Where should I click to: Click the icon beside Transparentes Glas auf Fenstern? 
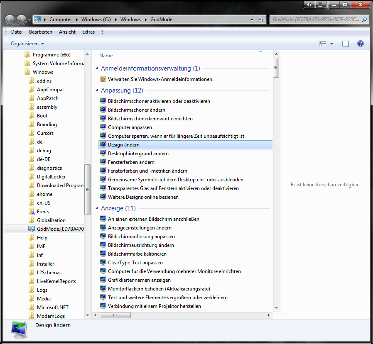click(103, 188)
